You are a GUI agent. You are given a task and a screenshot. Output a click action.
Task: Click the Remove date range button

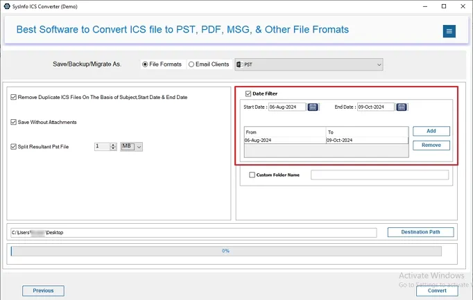click(x=431, y=145)
